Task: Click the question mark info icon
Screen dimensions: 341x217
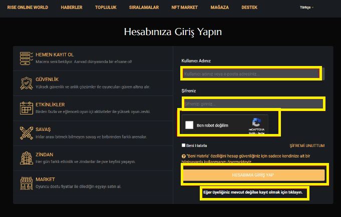Action: (183, 156)
